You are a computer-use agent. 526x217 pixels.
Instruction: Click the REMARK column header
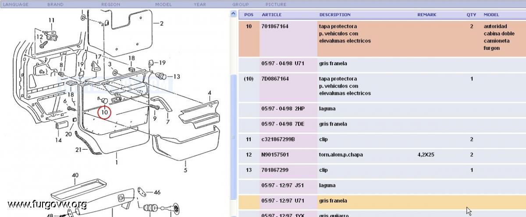point(426,14)
